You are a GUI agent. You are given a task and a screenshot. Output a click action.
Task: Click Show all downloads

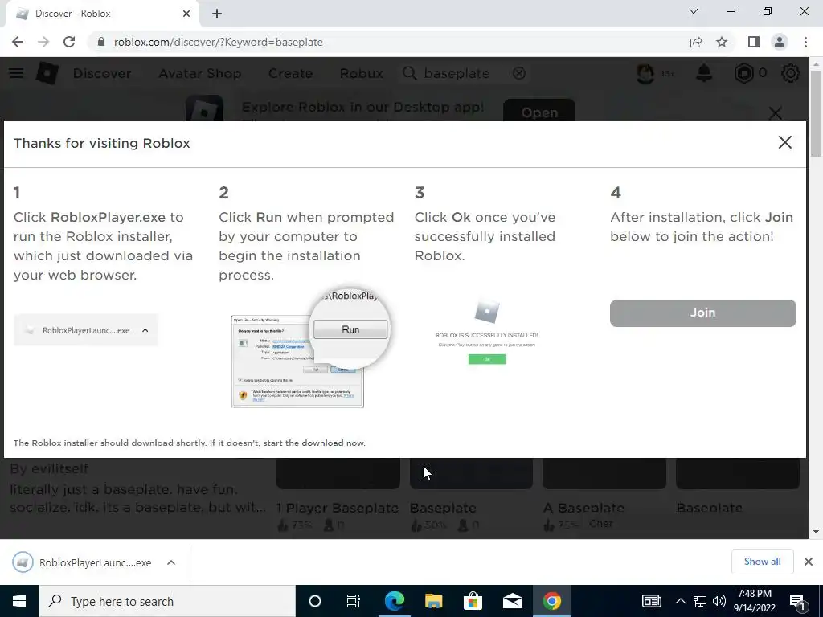click(x=762, y=562)
